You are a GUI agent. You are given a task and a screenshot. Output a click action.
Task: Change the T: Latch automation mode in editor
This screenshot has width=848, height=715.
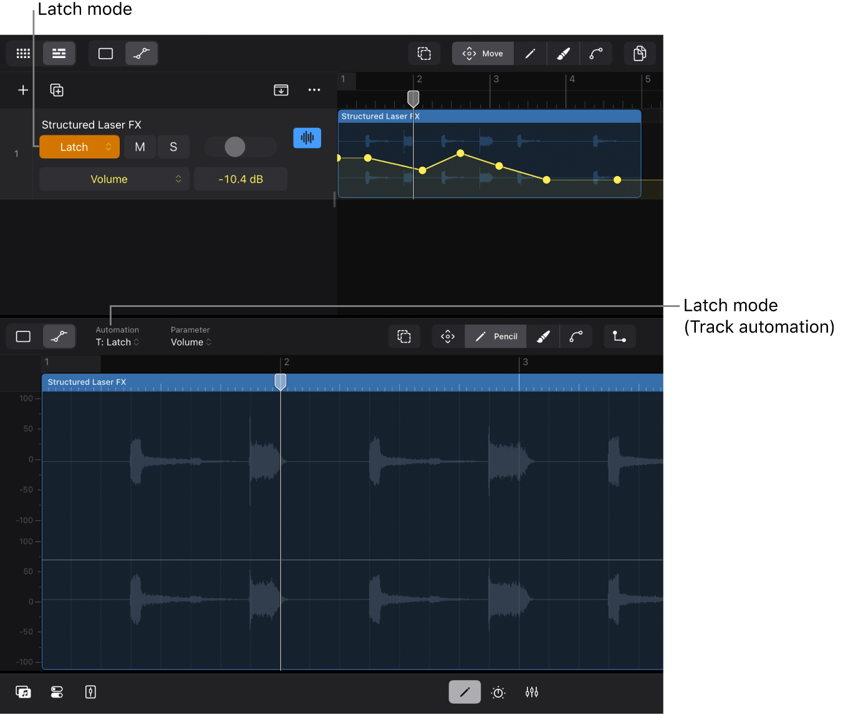click(118, 342)
